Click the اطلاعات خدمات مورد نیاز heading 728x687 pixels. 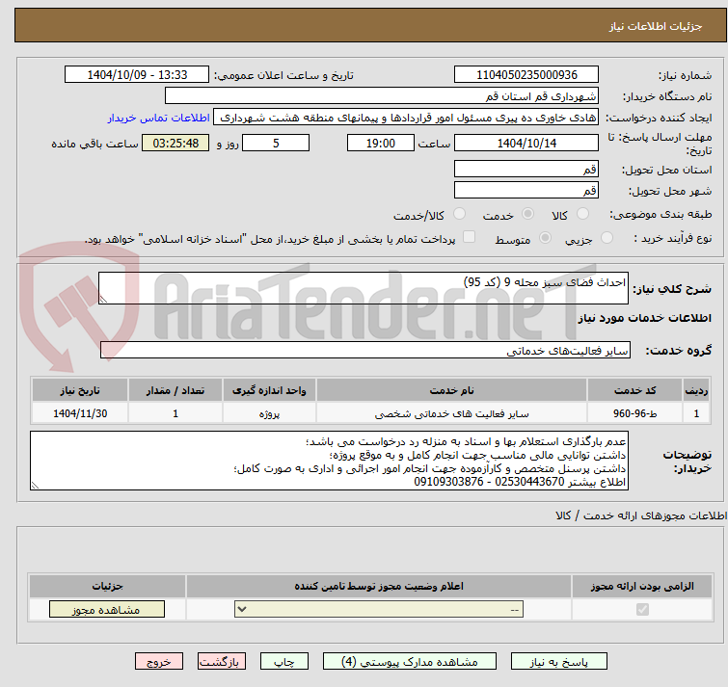(x=644, y=318)
